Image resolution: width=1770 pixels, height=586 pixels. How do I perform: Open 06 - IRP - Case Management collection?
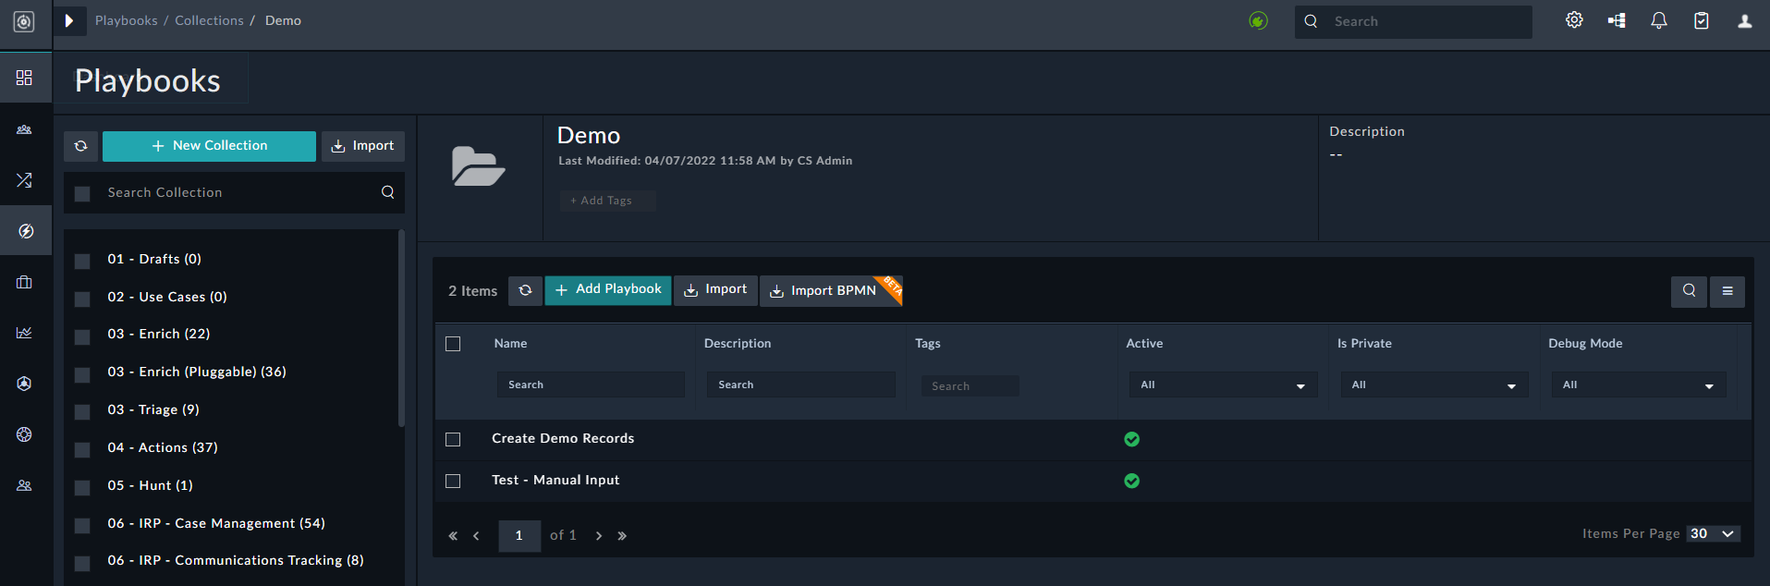216,523
